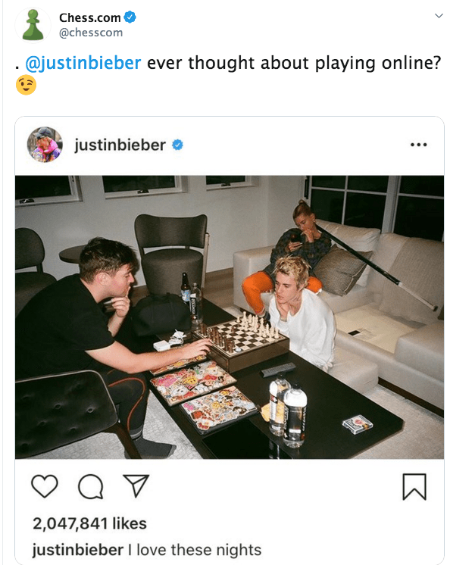Open justinbieber's round profile picture
Viewport: 450px width, 565px height.
[x=45, y=145]
